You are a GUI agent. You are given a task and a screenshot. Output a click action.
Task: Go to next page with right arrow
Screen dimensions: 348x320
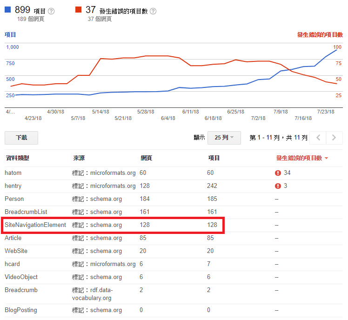[x=334, y=138]
